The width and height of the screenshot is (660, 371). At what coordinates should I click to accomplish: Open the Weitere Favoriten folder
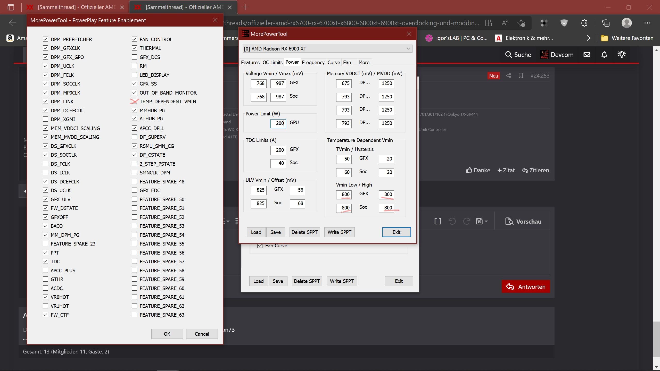point(627,38)
